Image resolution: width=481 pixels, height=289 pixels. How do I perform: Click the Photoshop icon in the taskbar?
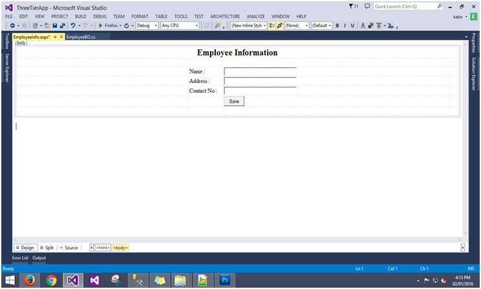225,280
